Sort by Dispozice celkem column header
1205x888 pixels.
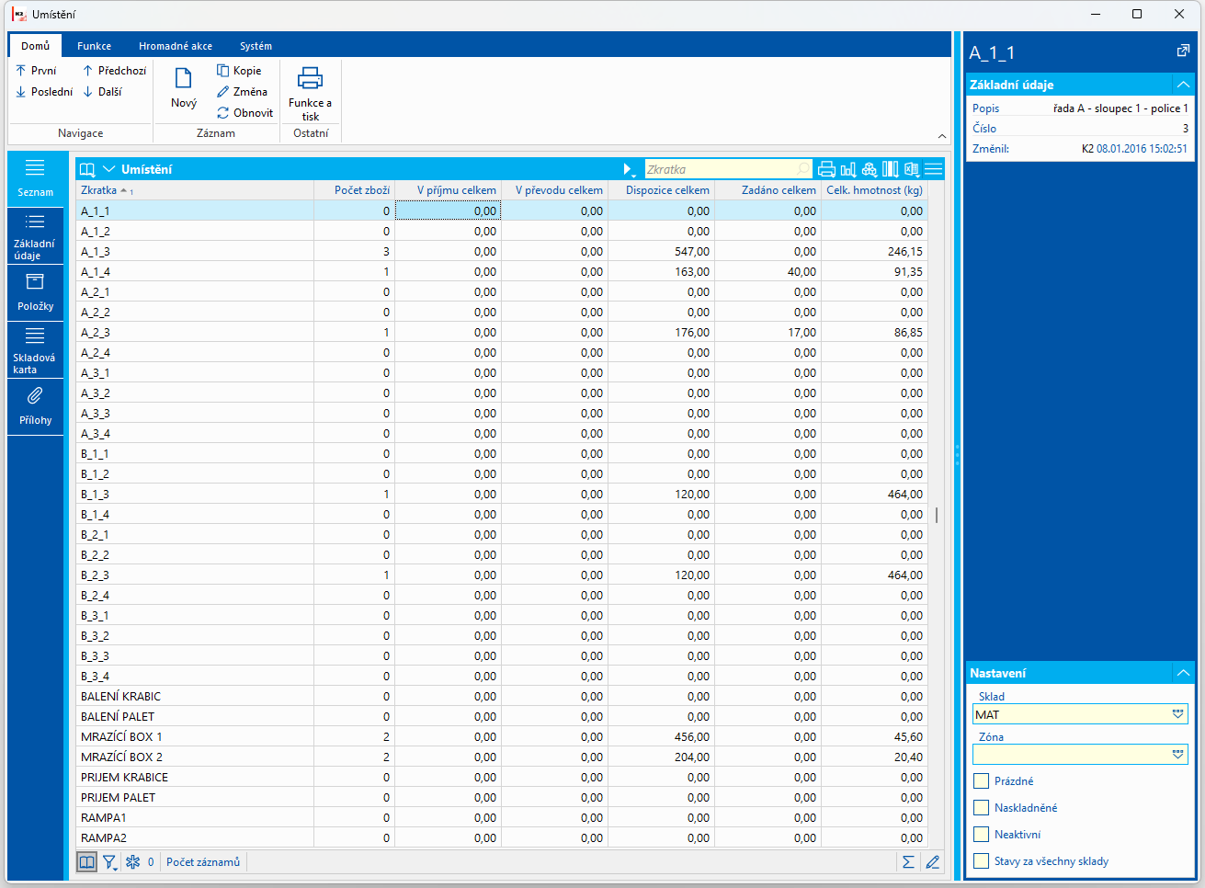coord(661,190)
